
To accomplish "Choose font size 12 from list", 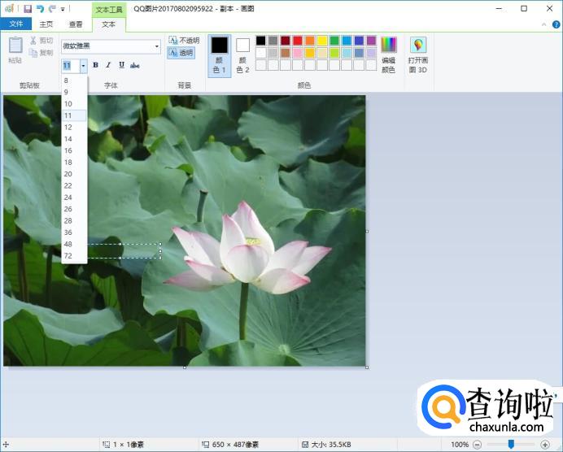I will (74, 127).
